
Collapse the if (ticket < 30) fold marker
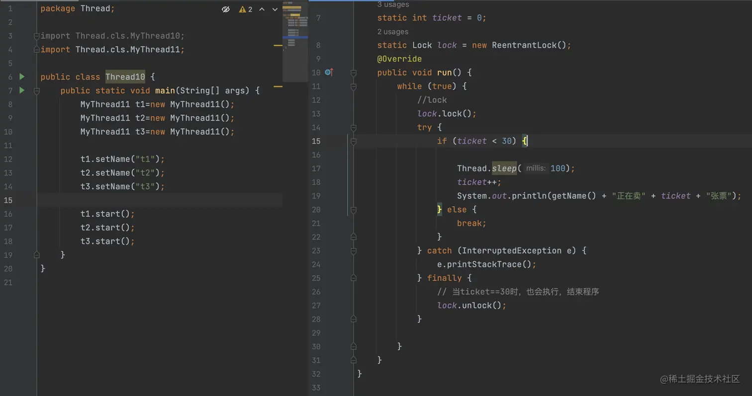[353, 141]
